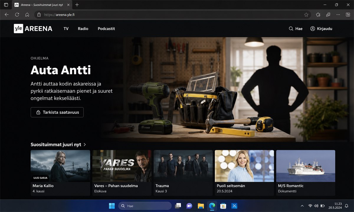Open the Trauma series thumbnail
The width and height of the screenshot is (354, 212).
pos(183,166)
